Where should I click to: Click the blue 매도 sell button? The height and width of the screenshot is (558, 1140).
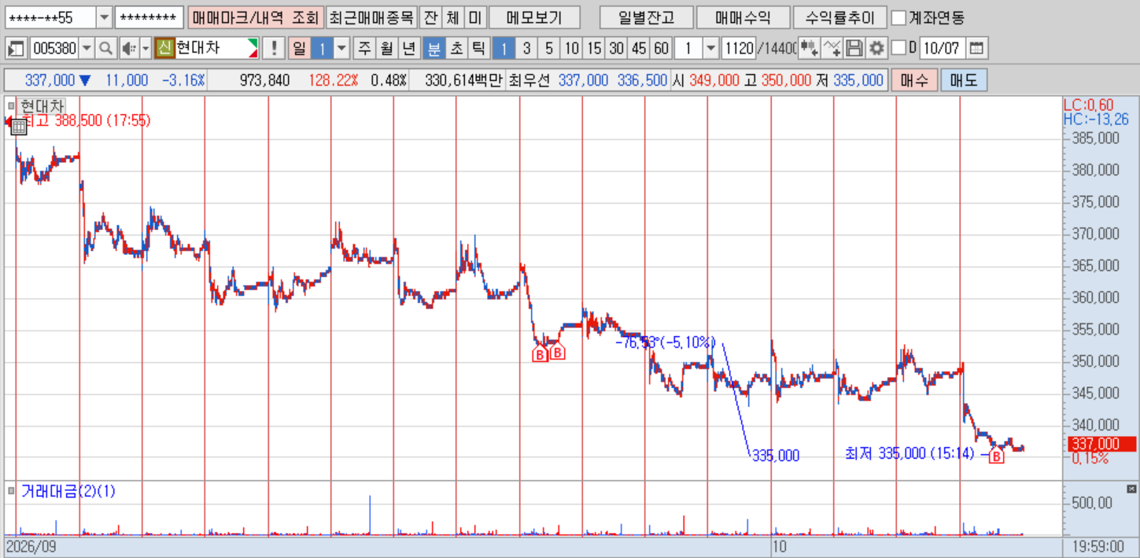click(x=963, y=80)
